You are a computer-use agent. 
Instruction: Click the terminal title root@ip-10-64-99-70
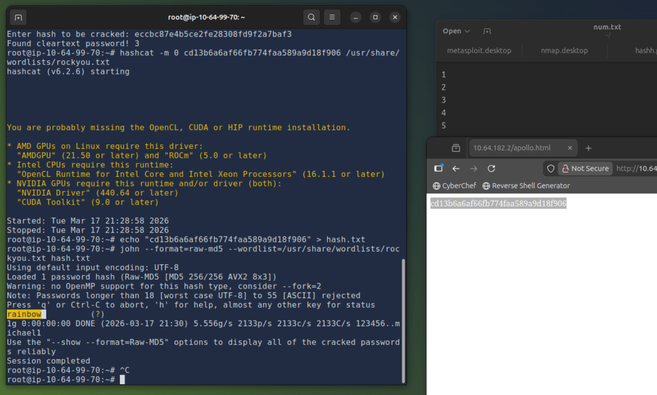[x=206, y=17]
